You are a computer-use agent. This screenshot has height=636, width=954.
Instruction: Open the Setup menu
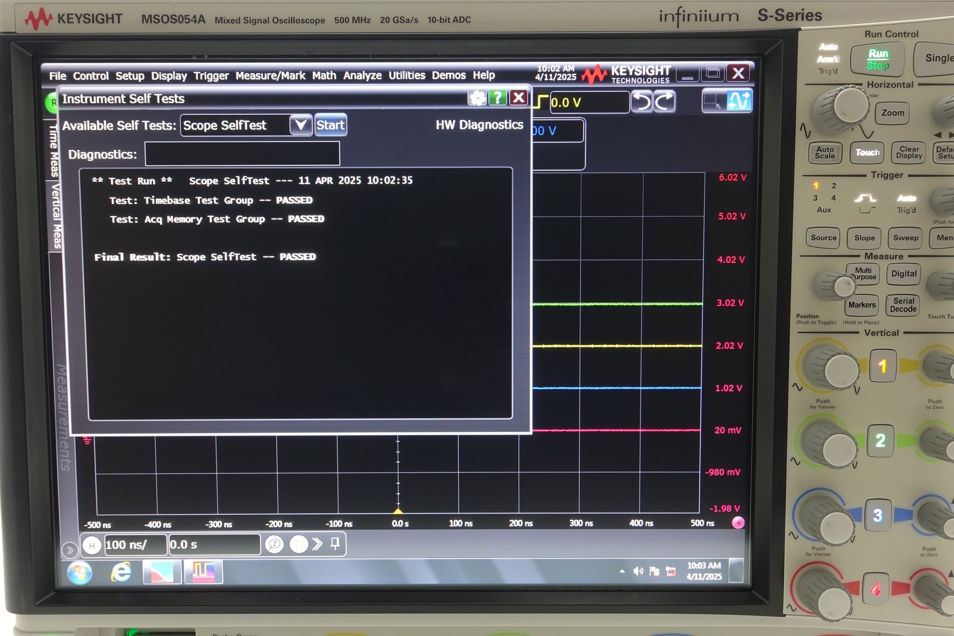coord(130,76)
